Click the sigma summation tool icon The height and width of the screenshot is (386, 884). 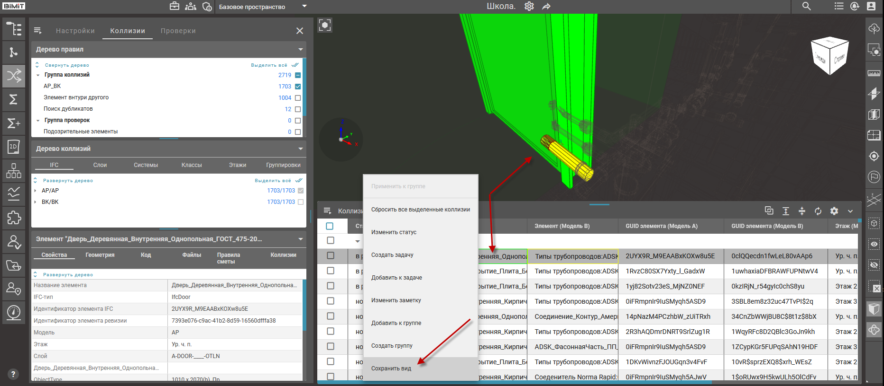click(14, 99)
